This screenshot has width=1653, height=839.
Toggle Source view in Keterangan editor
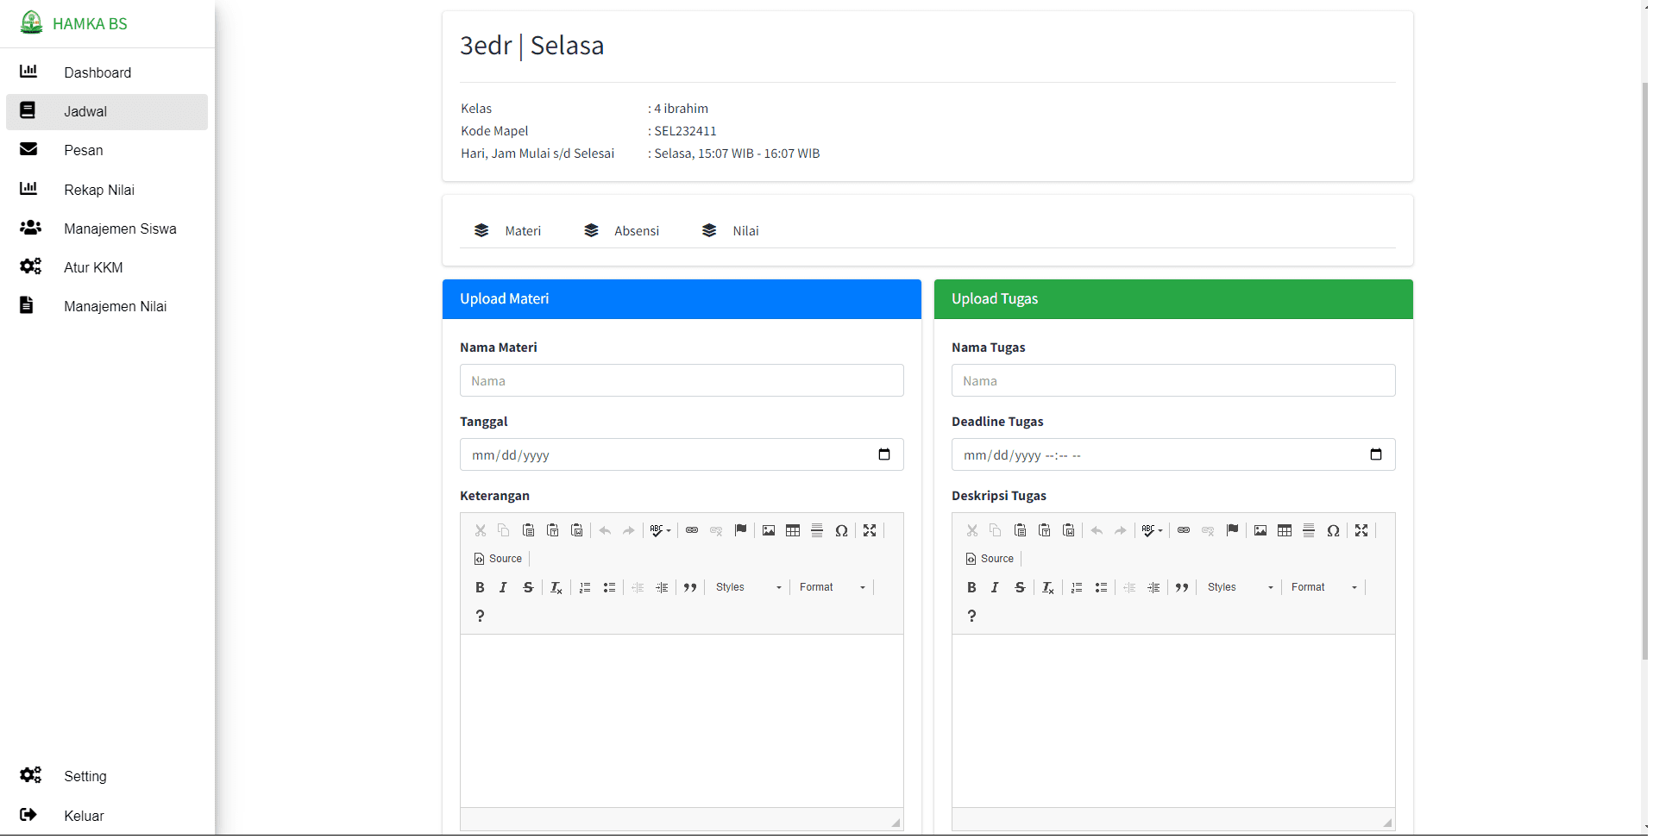tap(499, 559)
